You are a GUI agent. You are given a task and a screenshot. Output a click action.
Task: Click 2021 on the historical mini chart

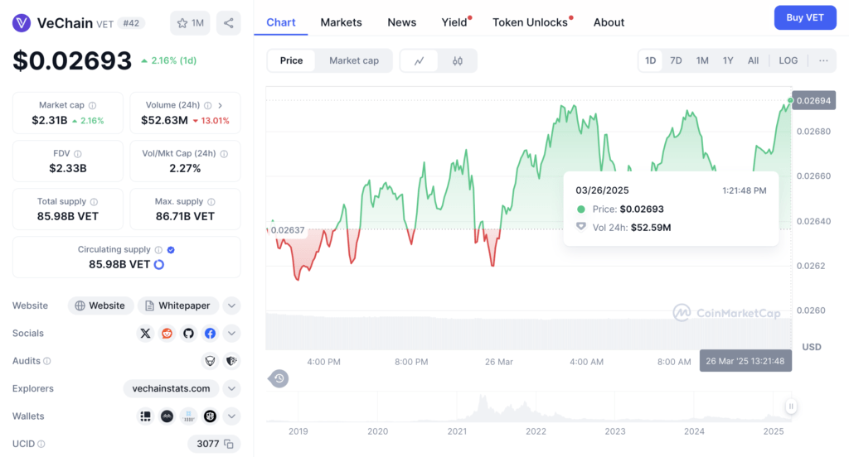pos(457,431)
